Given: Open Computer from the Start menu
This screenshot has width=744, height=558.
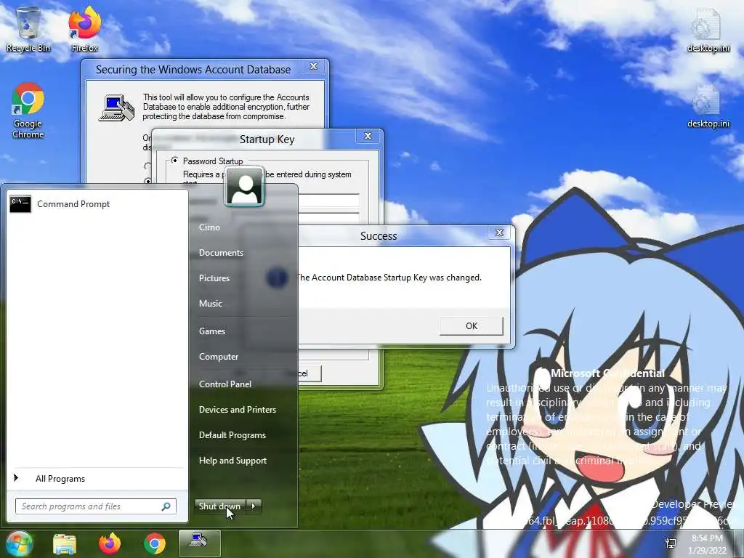Looking at the screenshot, I should pyautogui.click(x=218, y=356).
